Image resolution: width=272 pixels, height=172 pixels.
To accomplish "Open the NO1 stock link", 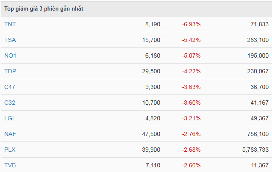I will pos(10,56).
